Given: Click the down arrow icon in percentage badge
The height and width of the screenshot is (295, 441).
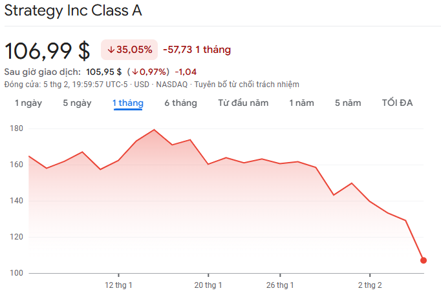Looking at the screenshot, I should (x=111, y=50).
